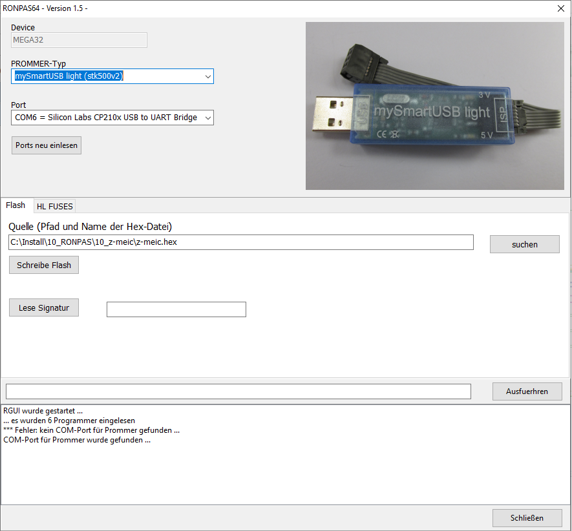Open the PROMMER-Typ dropdown

tap(112, 76)
